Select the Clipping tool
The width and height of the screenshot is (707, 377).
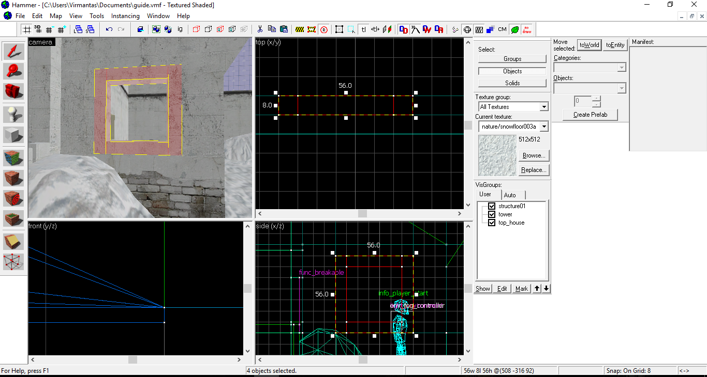[x=14, y=241]
